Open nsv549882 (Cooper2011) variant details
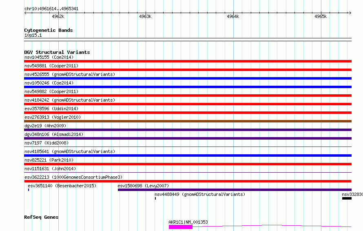This screenshot has width=363, height=231. tap(51, 91)
